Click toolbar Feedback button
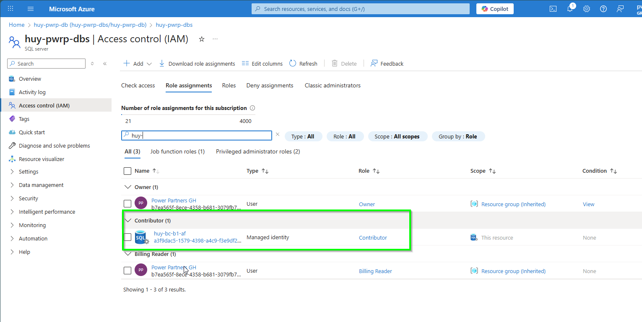The width and height of the screenshot is (642, 322). 387,64
